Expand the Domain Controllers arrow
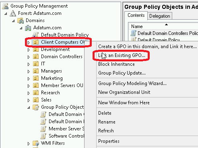 point(29,57)
